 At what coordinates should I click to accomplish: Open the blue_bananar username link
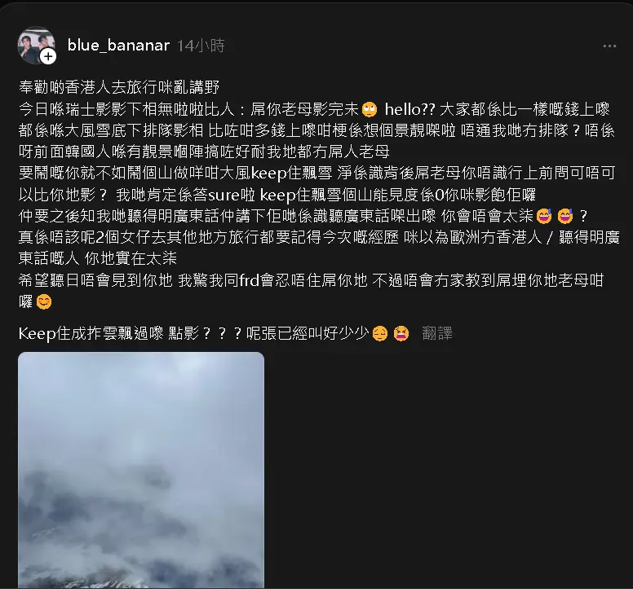[x=118, y=46]
